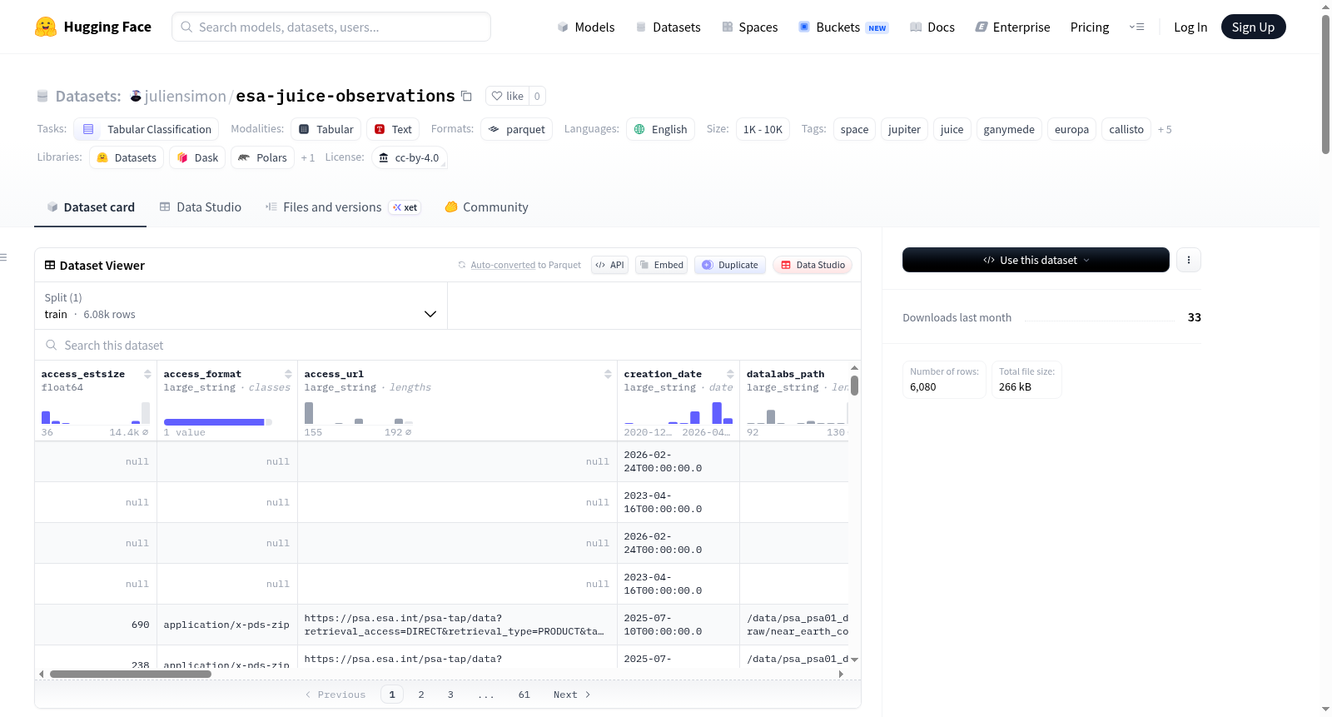Focus the Search this dataset field
Viewport: 1332px width, 717px height.
(448, 345)
